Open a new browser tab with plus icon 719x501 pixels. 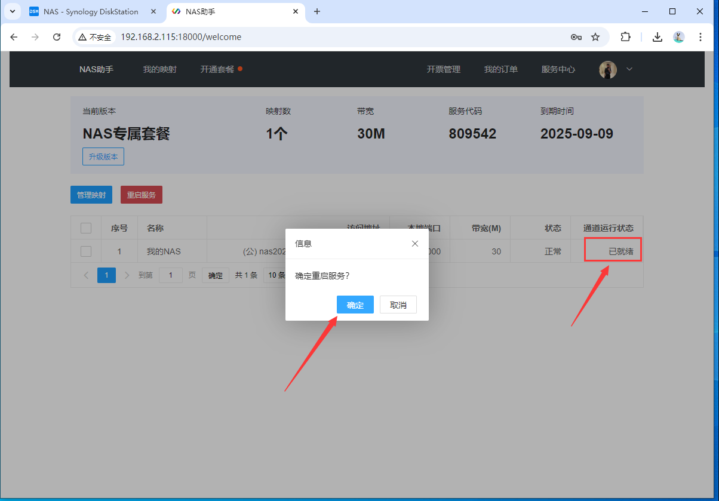click(x=317, y=11)
